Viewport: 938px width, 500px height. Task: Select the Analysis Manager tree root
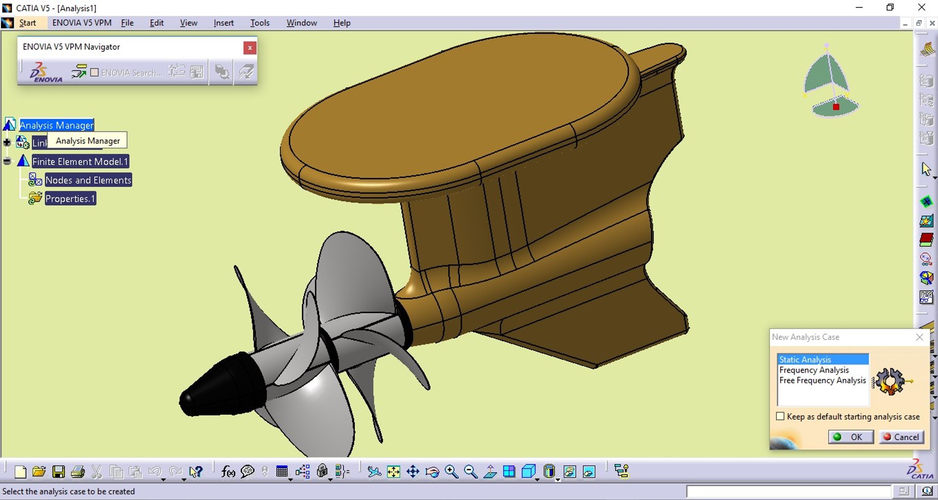click(x=57, y=125)
